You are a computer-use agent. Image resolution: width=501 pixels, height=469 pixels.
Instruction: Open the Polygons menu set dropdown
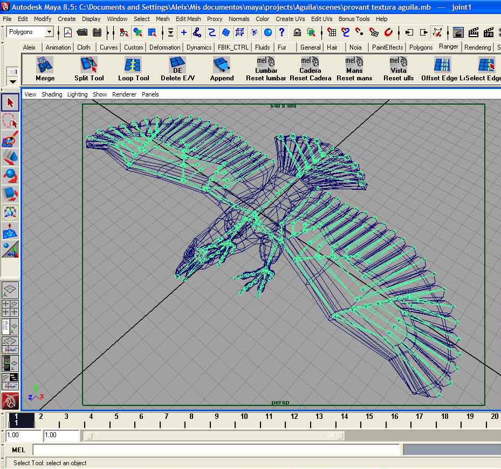click(49, 32)
